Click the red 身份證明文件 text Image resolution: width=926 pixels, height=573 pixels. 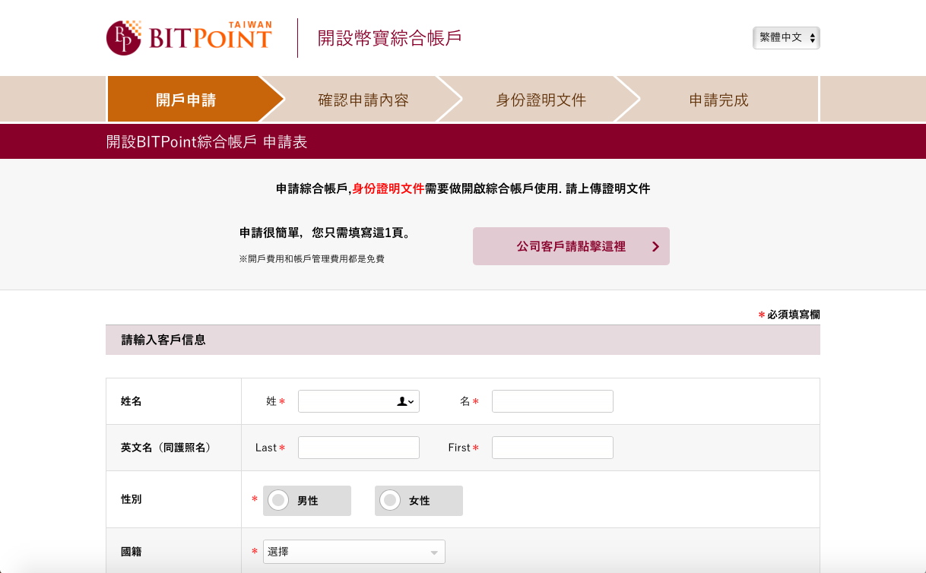(388, 188)
